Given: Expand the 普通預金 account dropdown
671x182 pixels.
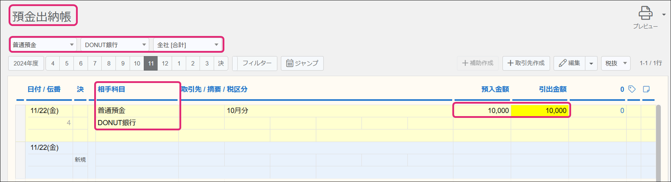Looking at the screenshot, I should tap(43, 45).
